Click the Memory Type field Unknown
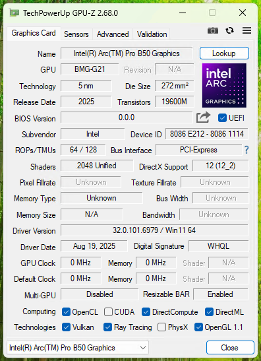 click(101, 198)
